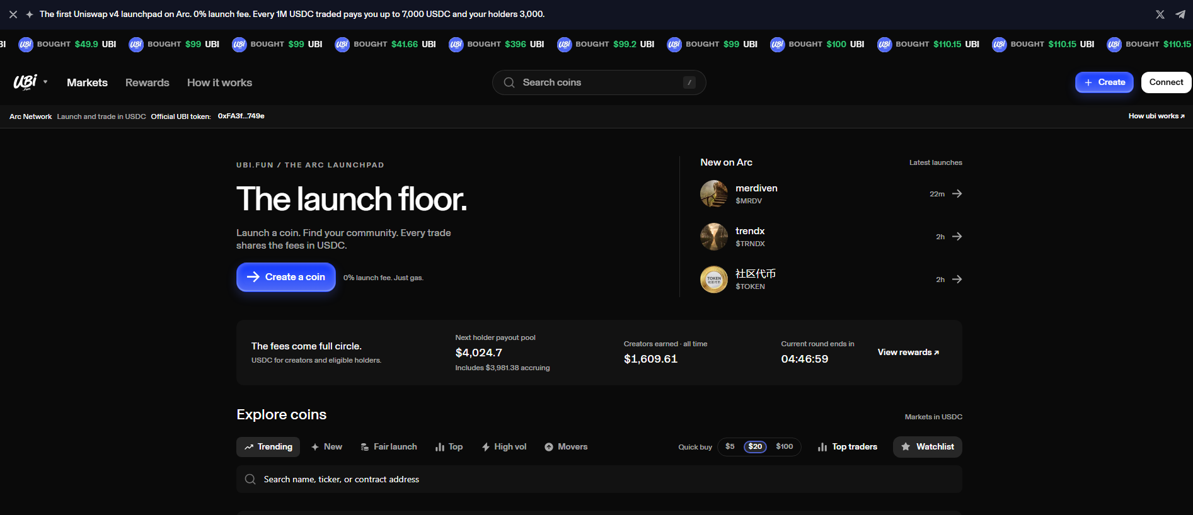Click the BOUGHT $396 UBI ticker item
The height and width of the screenshot is (515, 1193).
point(497,44)
